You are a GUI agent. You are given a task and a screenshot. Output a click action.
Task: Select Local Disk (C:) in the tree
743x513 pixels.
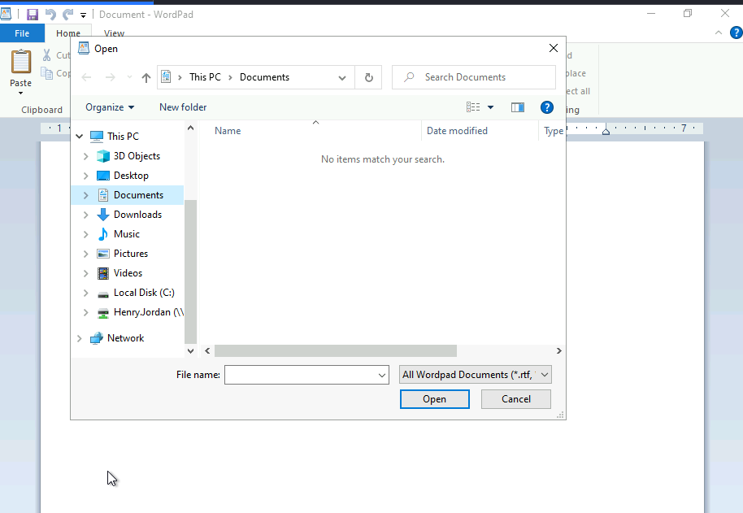144,293
